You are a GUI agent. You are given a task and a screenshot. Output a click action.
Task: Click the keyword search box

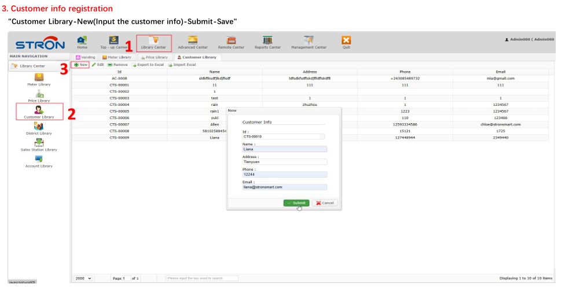[x=193, y=278]
